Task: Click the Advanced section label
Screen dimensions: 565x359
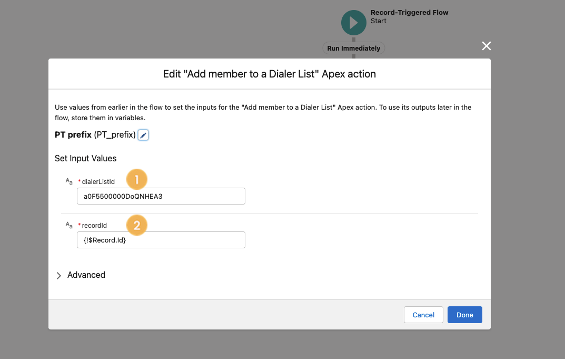Action: coord(86,275)
